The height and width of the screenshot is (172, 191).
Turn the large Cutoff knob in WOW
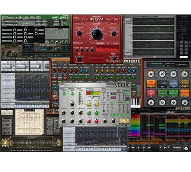[x=96, y=34]
